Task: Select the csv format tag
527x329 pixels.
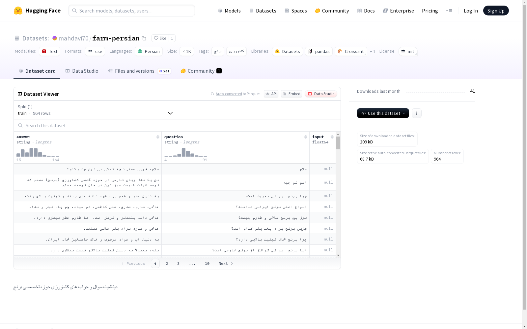Action: click(x=95, y=51)
